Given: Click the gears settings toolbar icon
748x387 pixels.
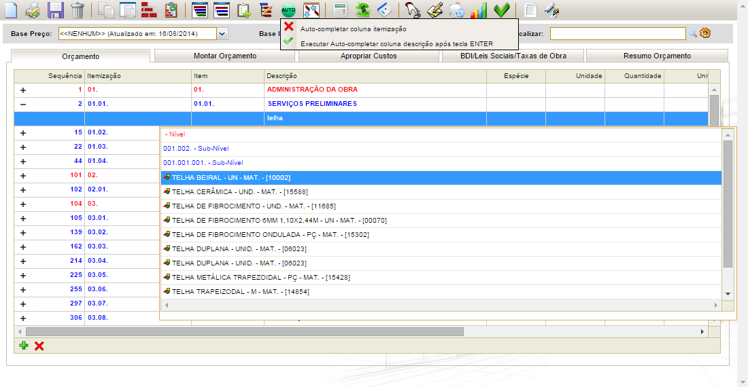Looking at the screenshot, I should click(456, 10).
